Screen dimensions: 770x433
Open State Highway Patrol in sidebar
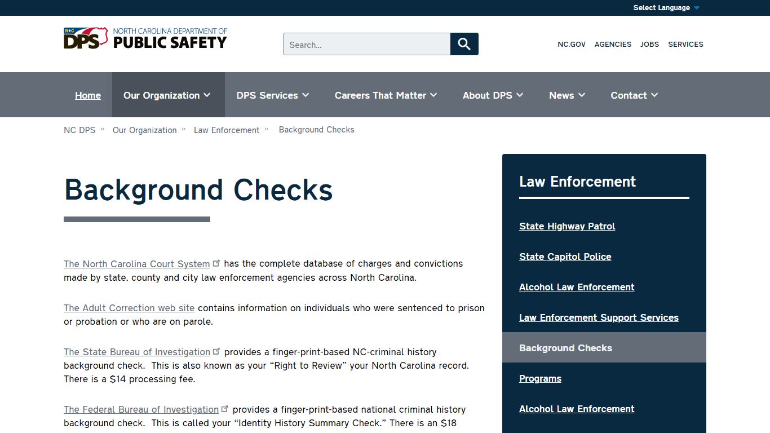[x=567, y=226]
